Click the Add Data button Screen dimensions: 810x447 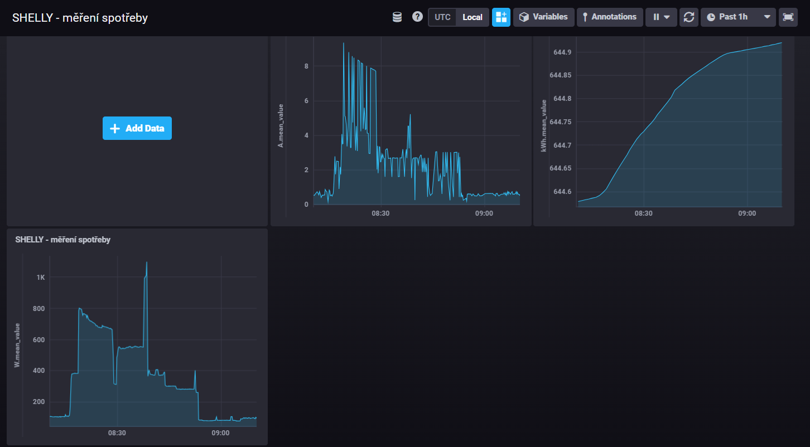137,128
